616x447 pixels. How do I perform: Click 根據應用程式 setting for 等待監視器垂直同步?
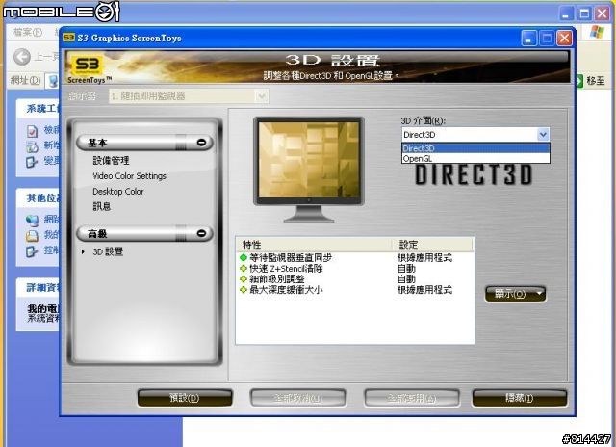pos(424,258)
